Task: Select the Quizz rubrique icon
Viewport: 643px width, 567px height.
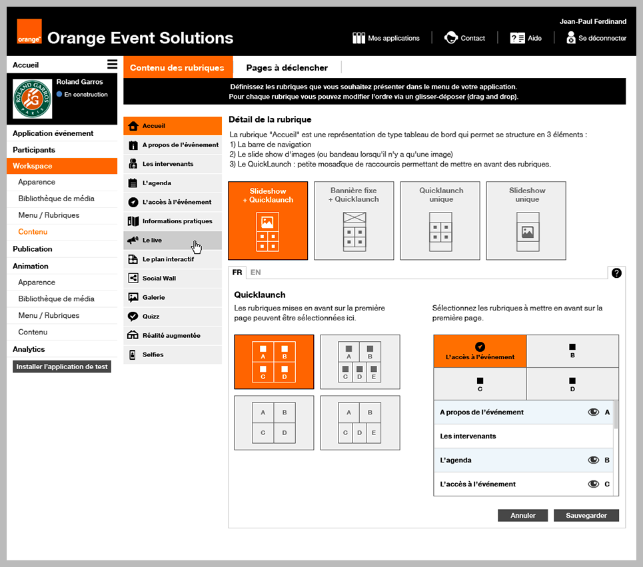Action: coord(133,316)
